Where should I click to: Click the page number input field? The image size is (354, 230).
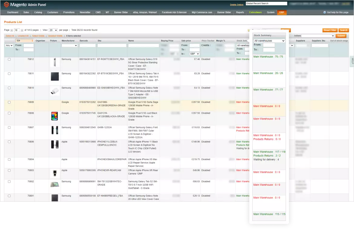[17, 30]
